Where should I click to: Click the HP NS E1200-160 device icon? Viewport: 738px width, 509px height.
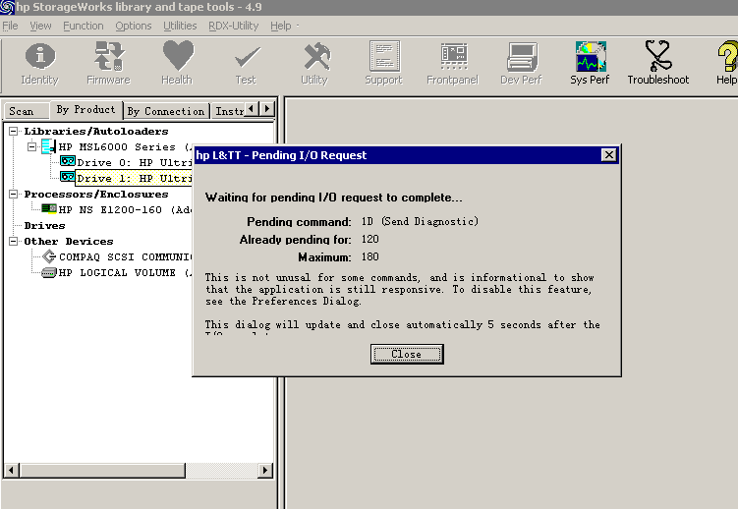49,208
